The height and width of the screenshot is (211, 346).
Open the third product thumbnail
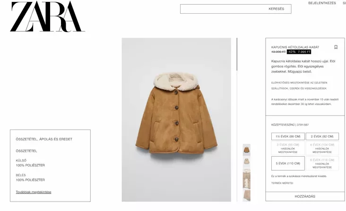(x=246, y=179)
